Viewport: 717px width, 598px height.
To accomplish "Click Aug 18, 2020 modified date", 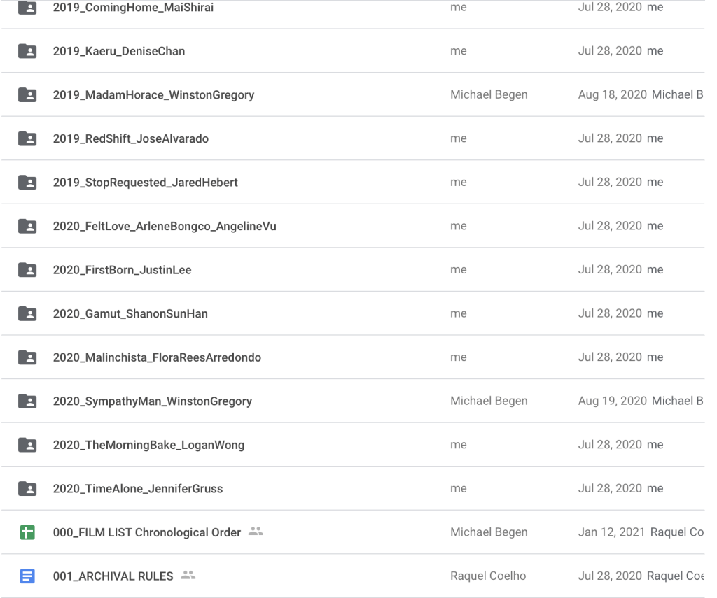I will click(612, 94).
